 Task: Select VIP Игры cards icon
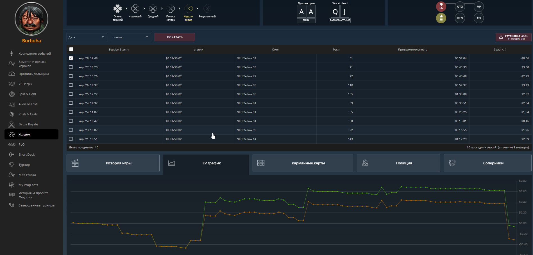(x=12, y=84)
